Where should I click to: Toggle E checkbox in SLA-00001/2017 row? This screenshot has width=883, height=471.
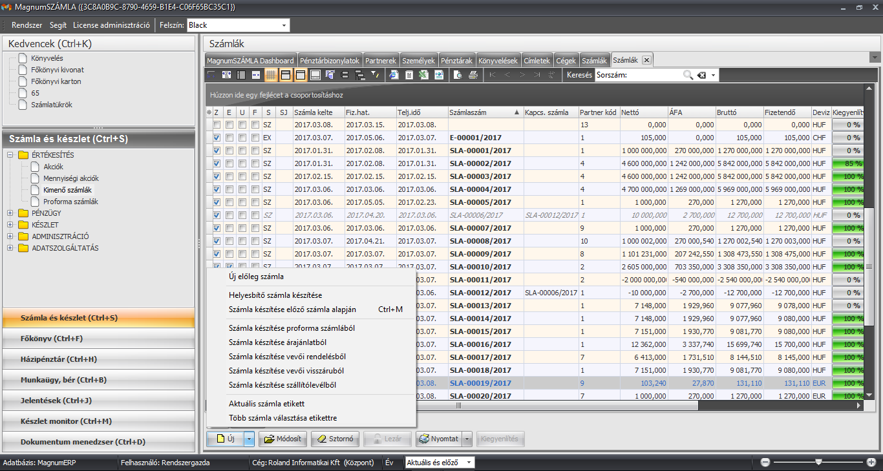tap(229, 151)
